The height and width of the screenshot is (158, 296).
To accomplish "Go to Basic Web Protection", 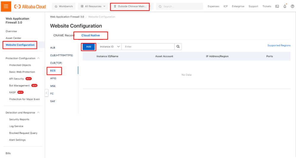I will [22, 72].
